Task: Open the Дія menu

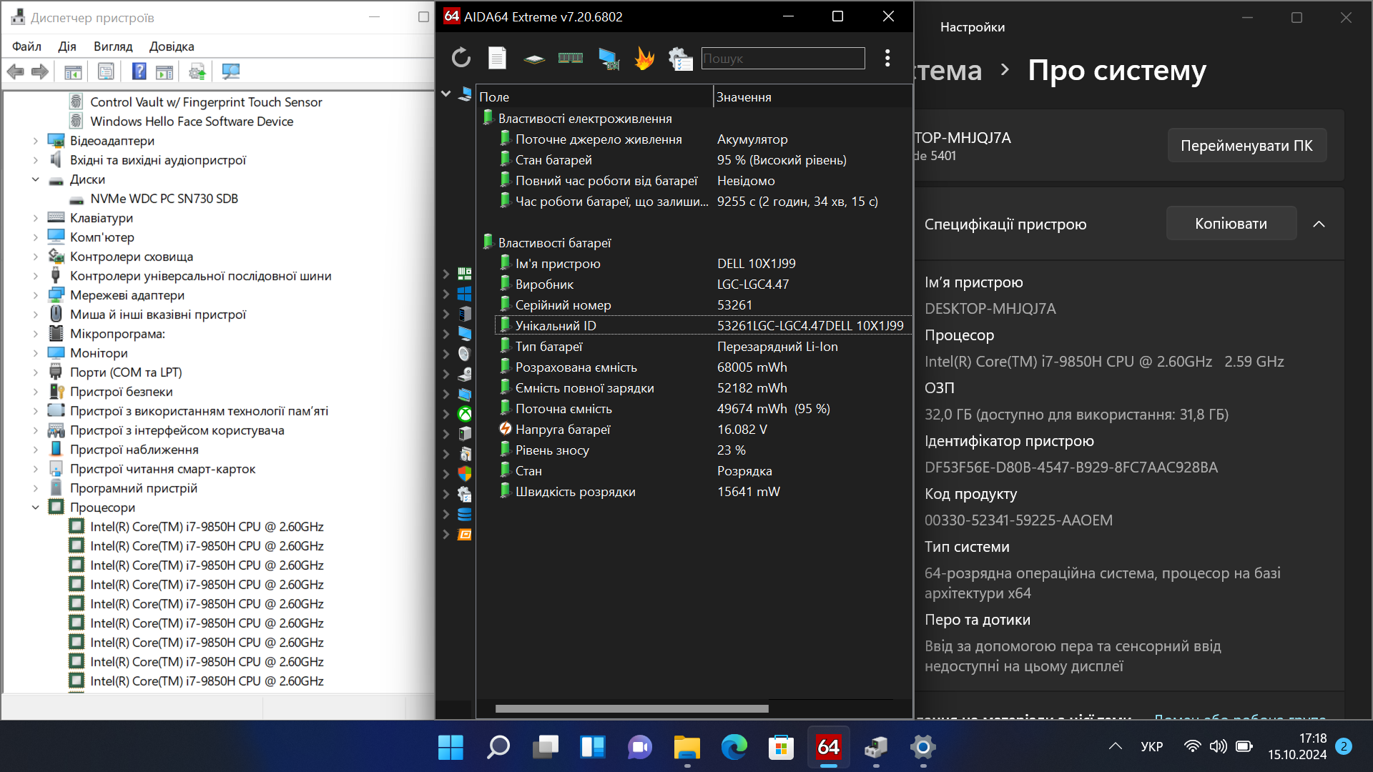Action: [x=67, y=46]
